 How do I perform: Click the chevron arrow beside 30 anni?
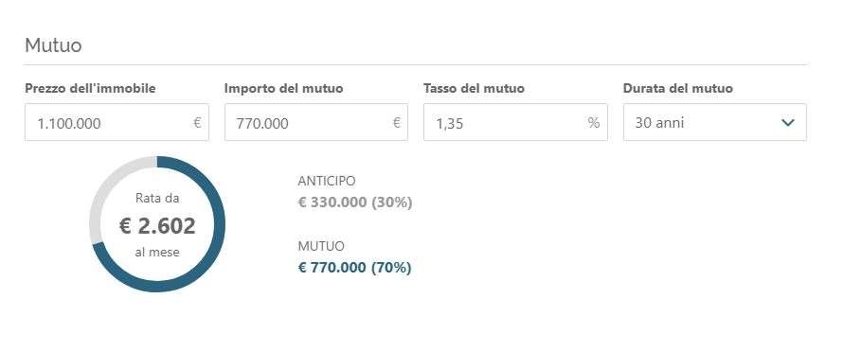(788, 123)
